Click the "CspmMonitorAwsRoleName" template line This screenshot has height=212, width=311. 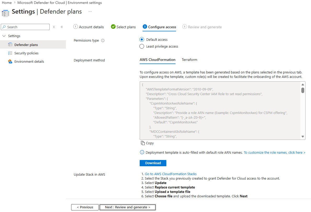[x=173, y=104]
